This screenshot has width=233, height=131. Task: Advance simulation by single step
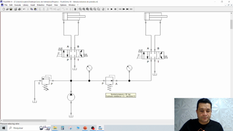pos(124,9)
